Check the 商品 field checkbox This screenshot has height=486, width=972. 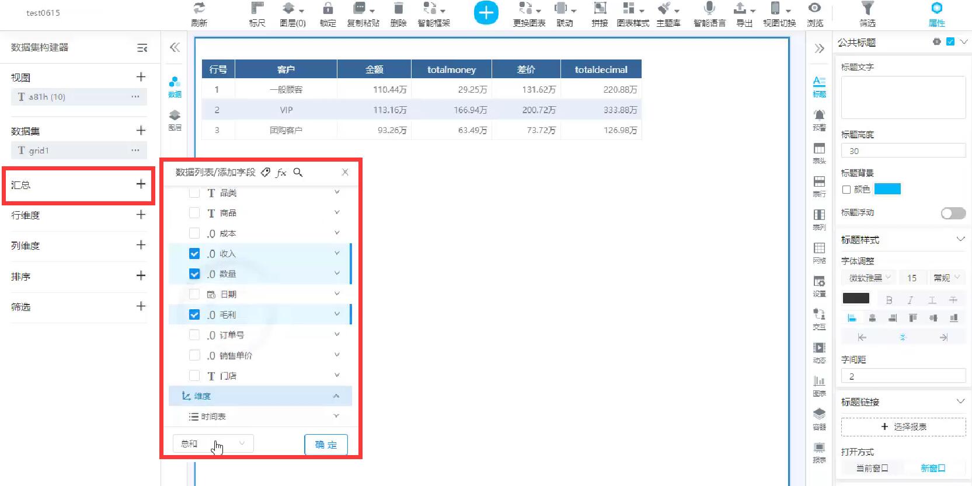194,213
